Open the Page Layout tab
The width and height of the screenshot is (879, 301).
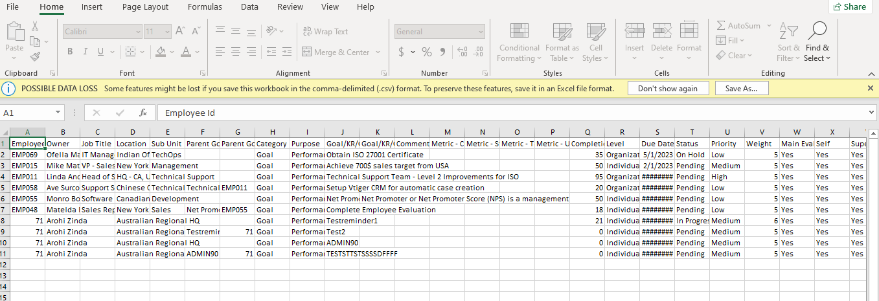click(145, 7)
